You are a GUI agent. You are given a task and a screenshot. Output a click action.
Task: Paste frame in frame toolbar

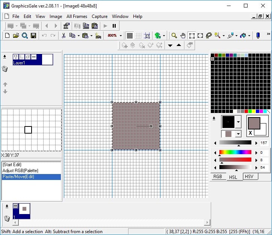tap(95, 26)
